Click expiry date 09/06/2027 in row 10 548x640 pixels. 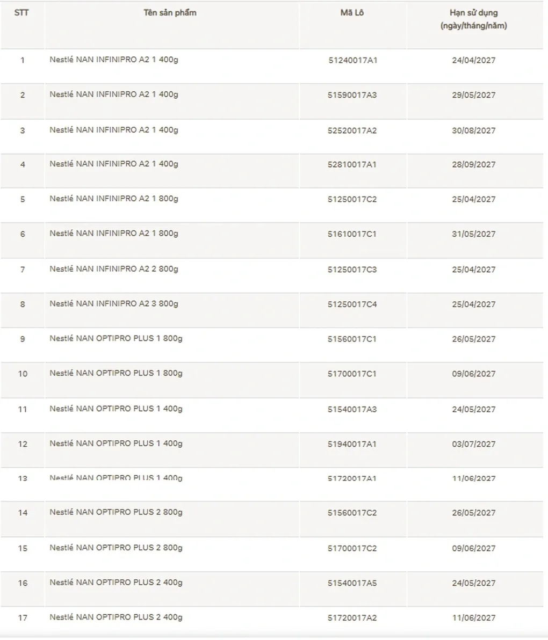[x=473, y=374]
